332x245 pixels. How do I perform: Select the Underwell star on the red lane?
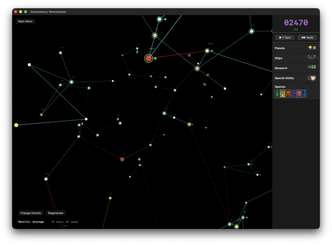(207, 51)
